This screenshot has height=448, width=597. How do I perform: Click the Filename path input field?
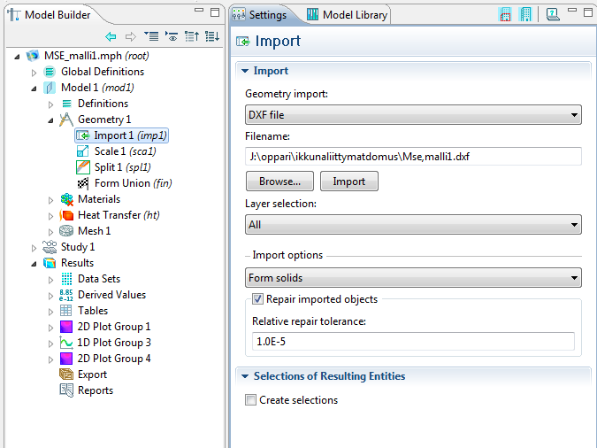(413, 157)
